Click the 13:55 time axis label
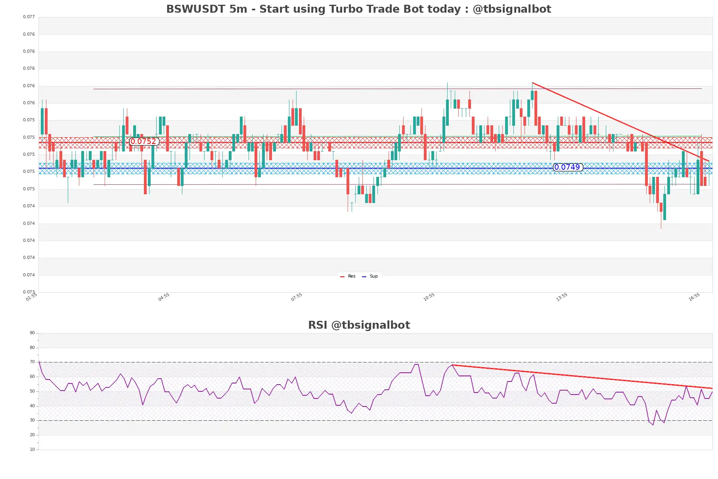The image size is (718, 479). click(562, 297)
